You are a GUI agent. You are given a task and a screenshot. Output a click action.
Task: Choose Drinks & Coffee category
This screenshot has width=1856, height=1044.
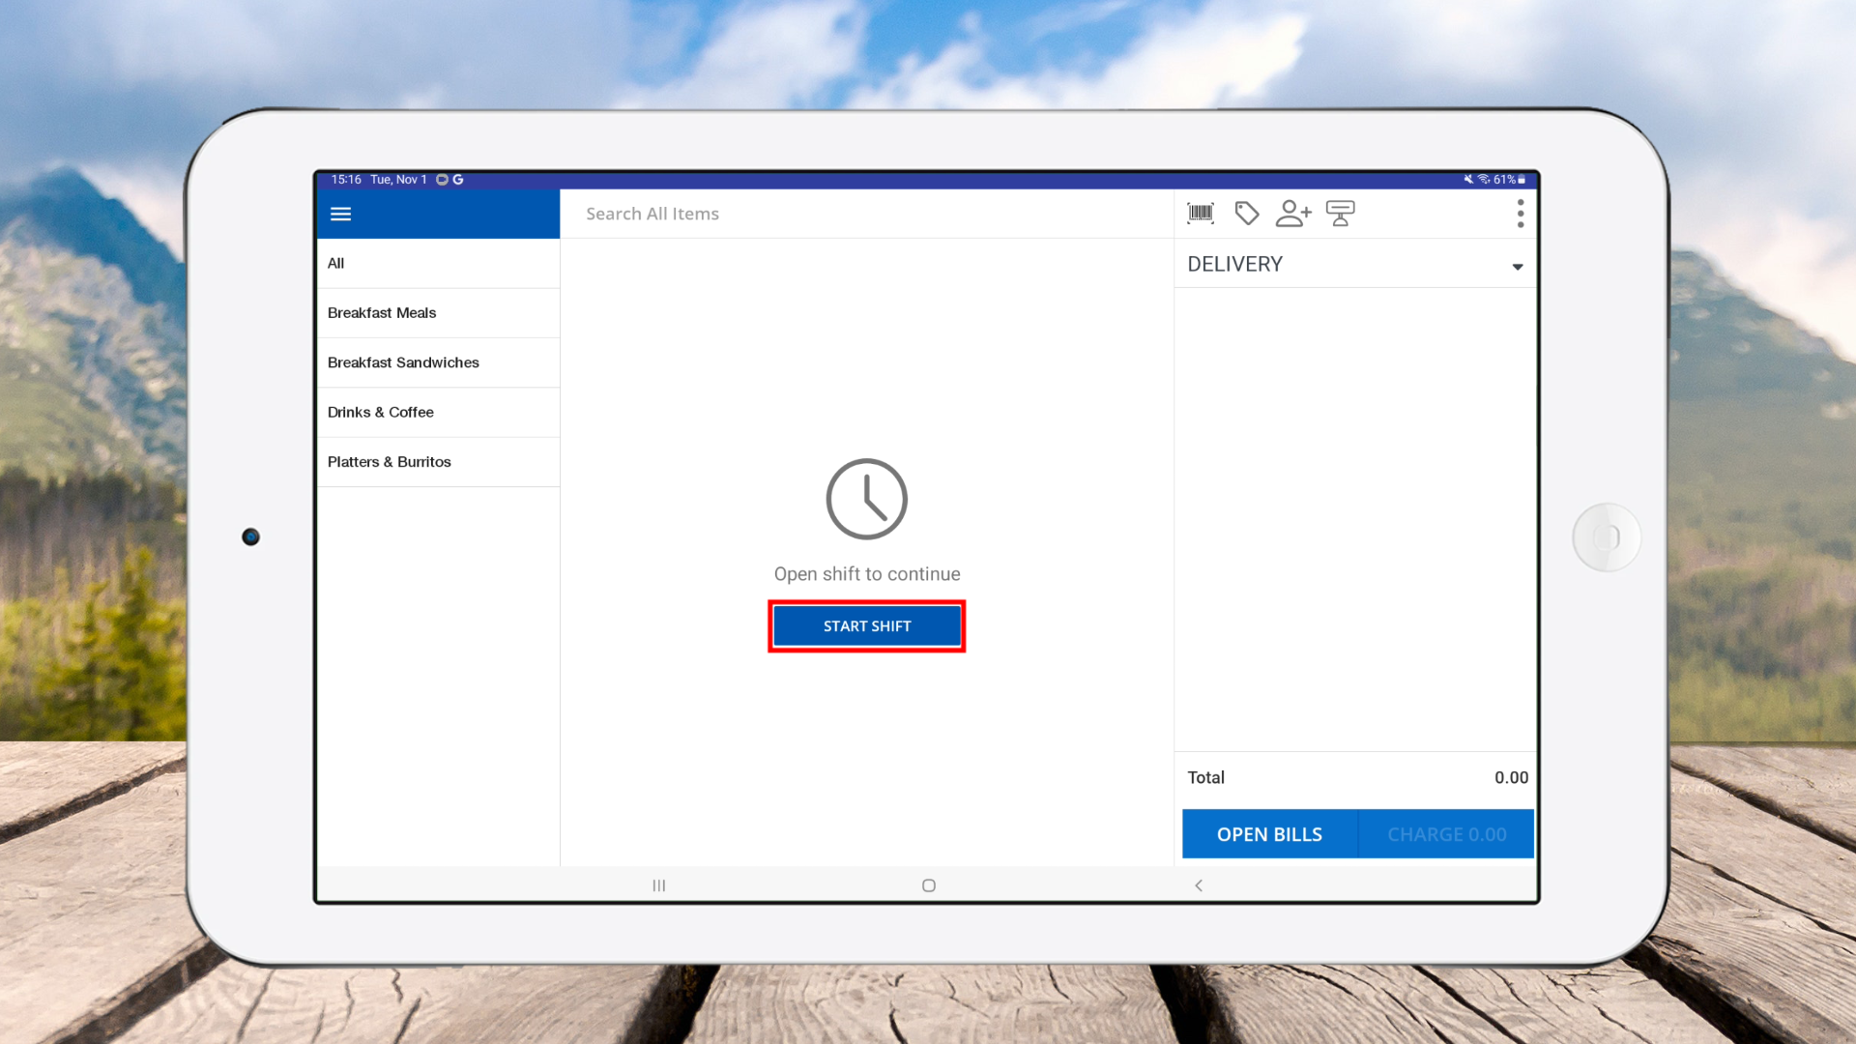tap(437, 413)
